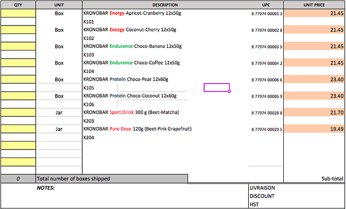Select the UPC cell 8 77974 00006 6
The width and height of the screenshot is (346, 209).
(x=267, y=80)
